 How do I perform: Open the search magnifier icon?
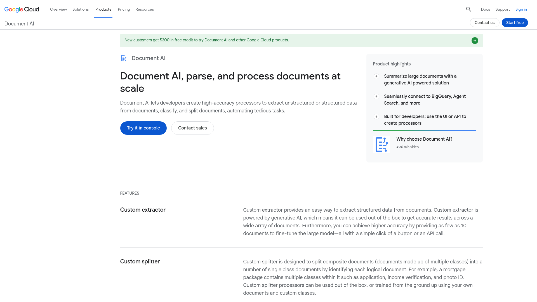point(468,9)
